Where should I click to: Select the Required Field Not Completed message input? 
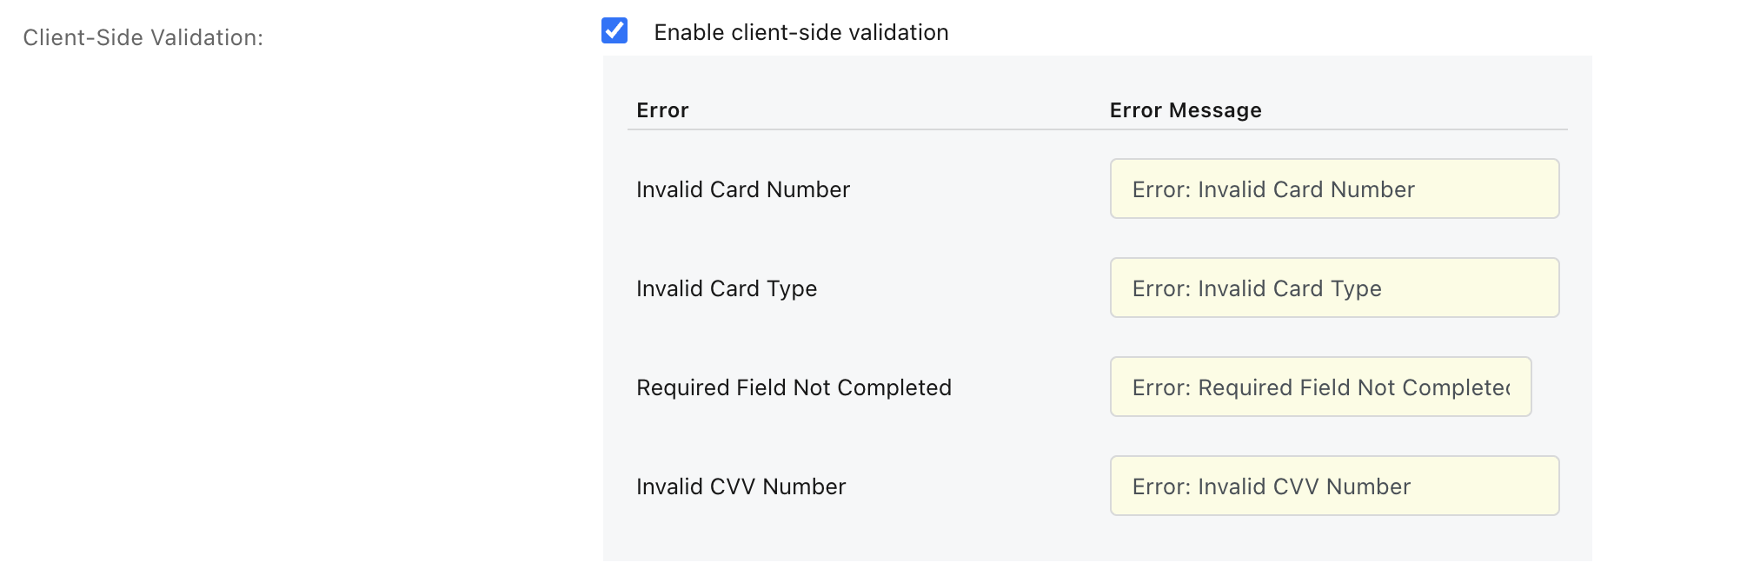1320,387
